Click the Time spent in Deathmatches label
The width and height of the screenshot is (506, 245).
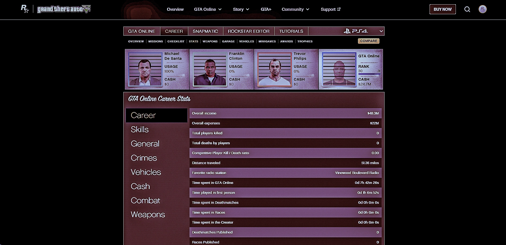(215, 203)
